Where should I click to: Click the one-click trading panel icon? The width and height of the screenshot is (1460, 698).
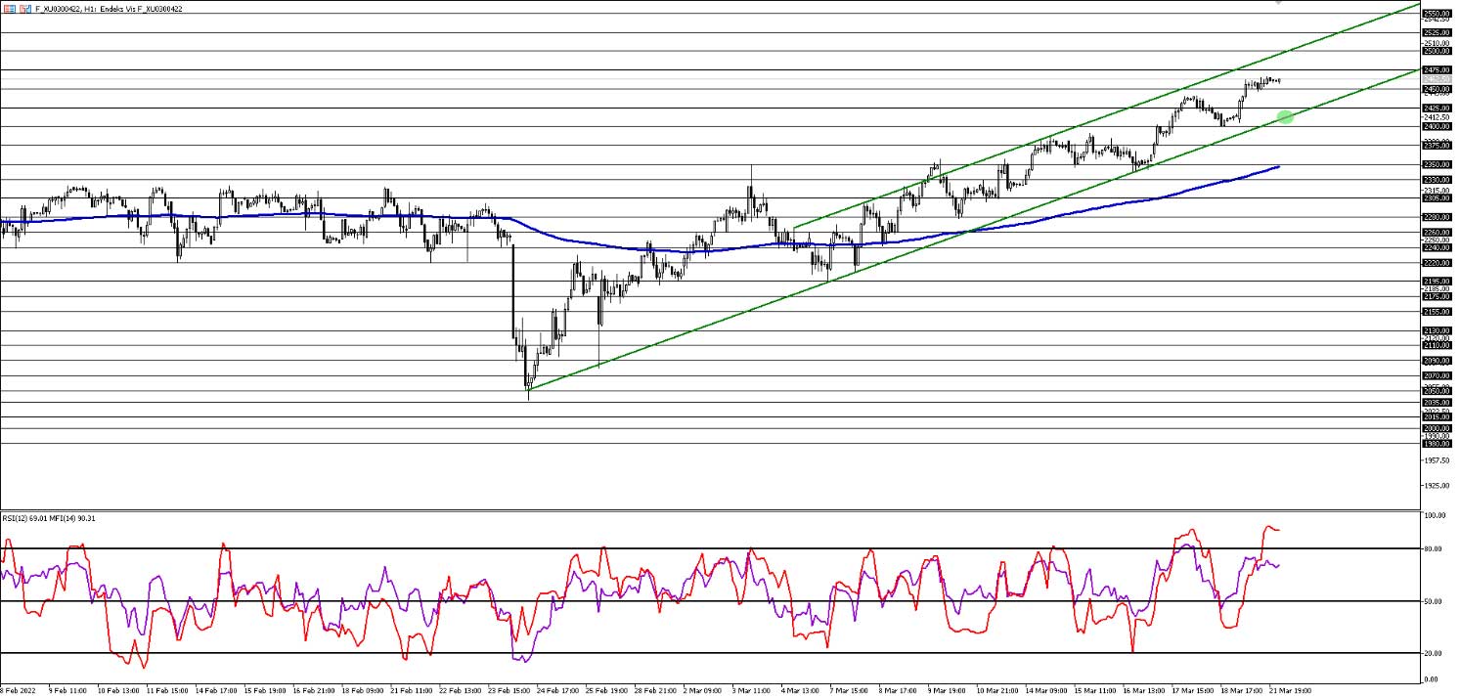click(x=24, y=9)
